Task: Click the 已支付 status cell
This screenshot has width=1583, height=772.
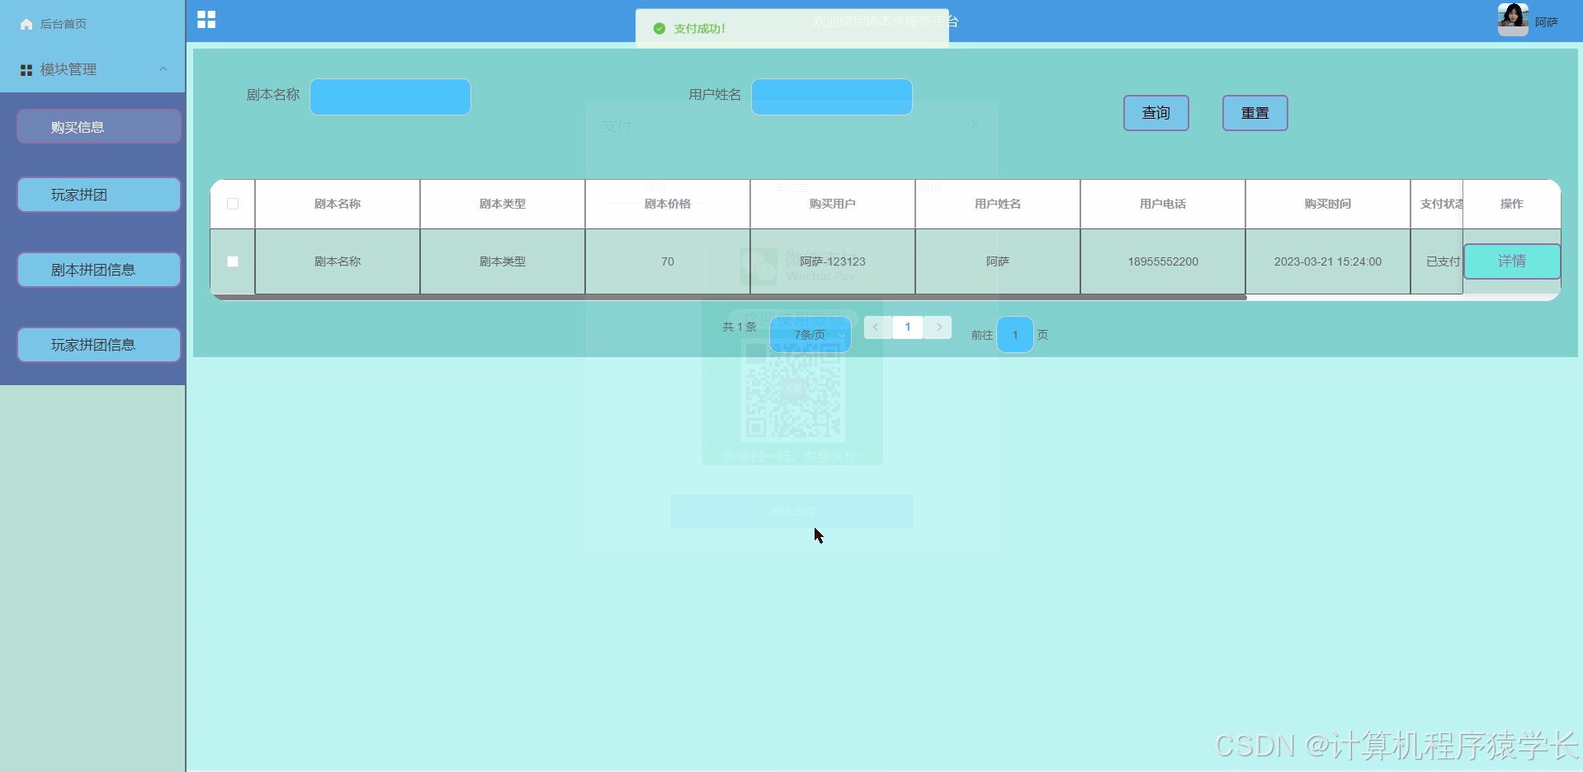Action: click(x=1437, y=261)
